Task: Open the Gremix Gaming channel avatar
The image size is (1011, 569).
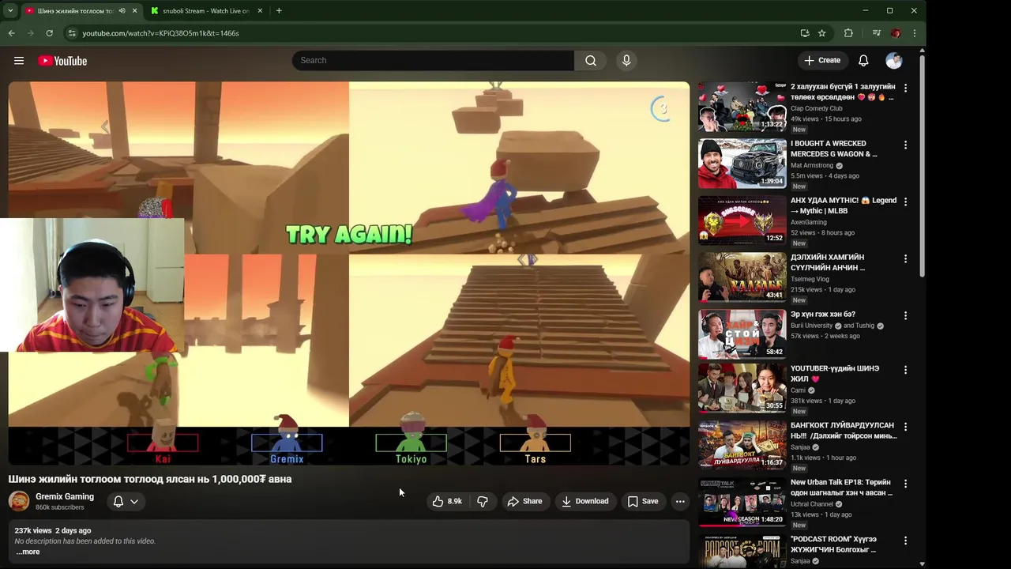Action: click(x=19, y=501)
